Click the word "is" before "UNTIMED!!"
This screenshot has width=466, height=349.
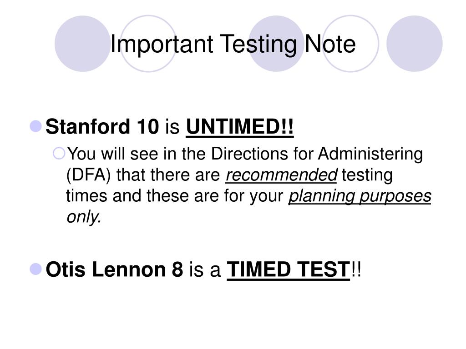[x=172, y=127]
